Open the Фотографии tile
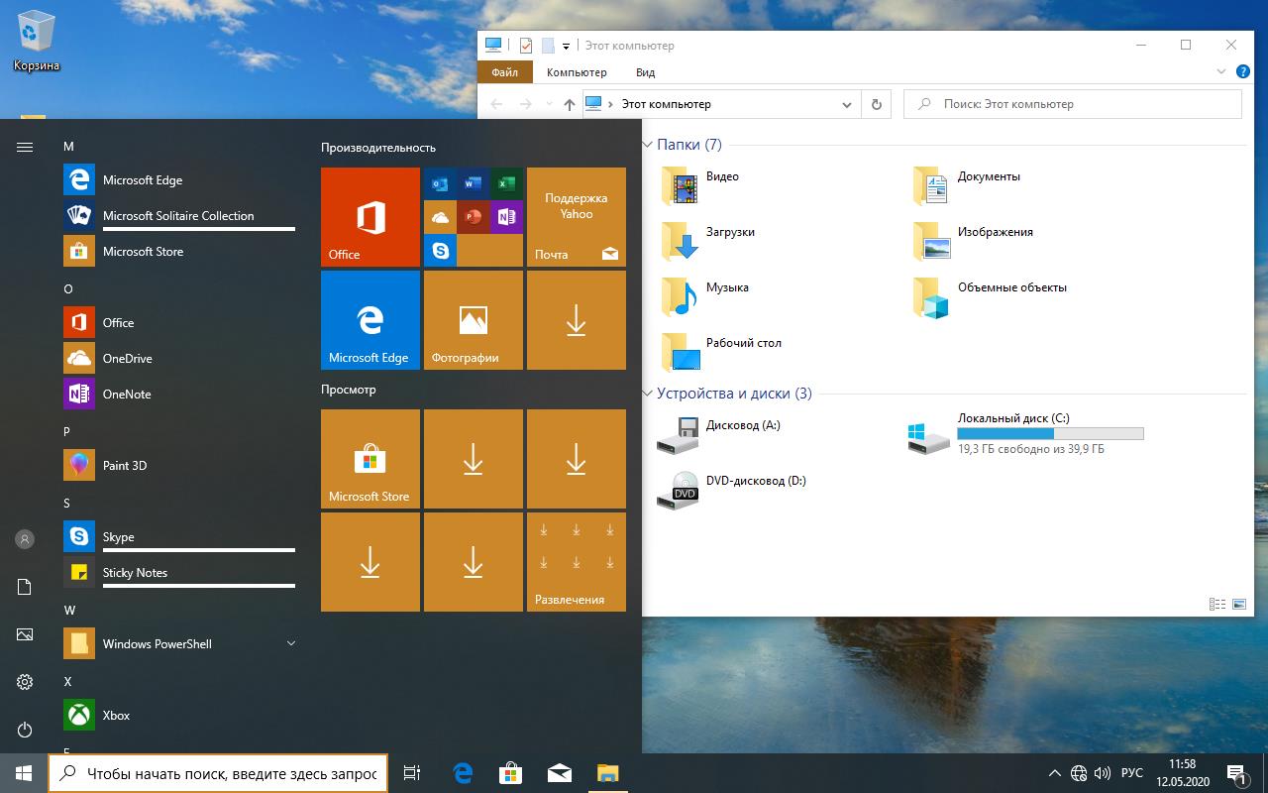The width and height of the screenshot is (1268, 793). pyautogui.click(x=474, y=320)
